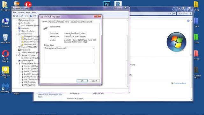
Task: Open the Song folder on the desktop
Action: point(196,6)
